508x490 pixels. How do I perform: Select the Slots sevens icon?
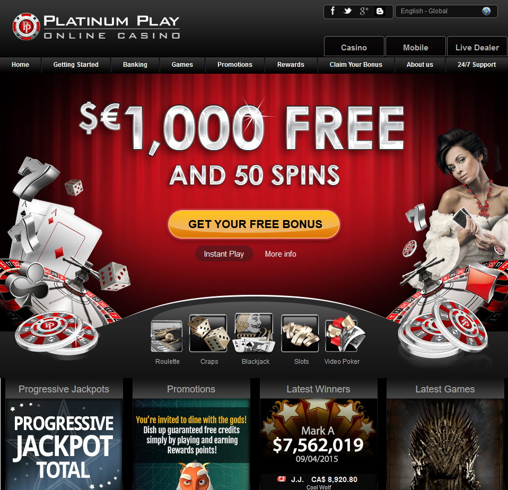tap(300, 334)
